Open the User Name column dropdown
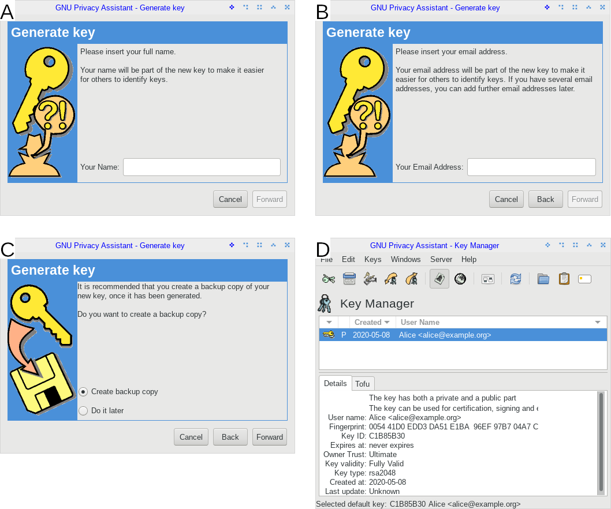611x509 pixels. [597, 322]
